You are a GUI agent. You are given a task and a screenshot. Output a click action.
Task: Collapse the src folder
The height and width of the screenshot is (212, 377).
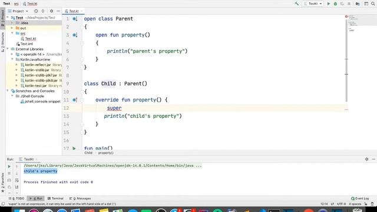click(12, 33)
